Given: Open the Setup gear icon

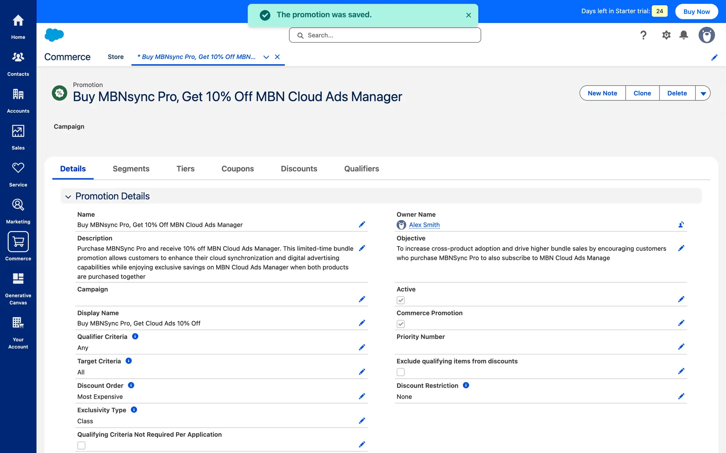Looking at the screenshot, I should (666, 35).
